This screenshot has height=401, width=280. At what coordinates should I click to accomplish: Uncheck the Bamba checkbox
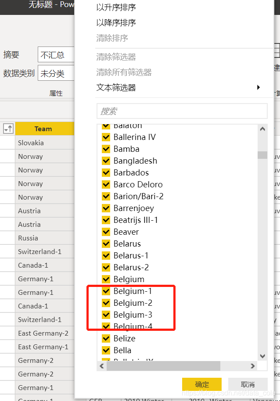point(106,149)
